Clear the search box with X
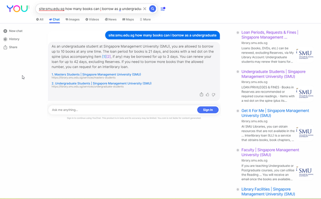 click(x=144, y=9)
